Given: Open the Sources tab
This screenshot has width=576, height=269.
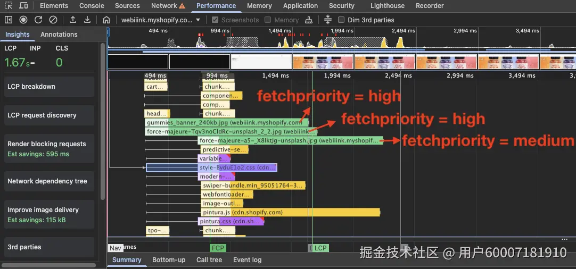Looking at the screenshot, I should click(127, 5).
